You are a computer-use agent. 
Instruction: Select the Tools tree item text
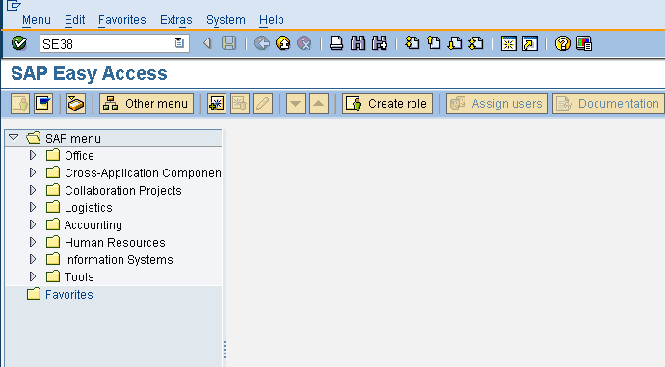pos(79,277)
